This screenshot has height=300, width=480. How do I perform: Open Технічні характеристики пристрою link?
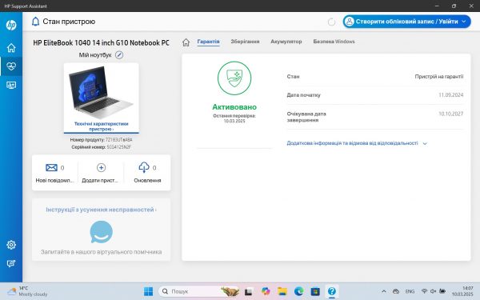coord(102,126)
